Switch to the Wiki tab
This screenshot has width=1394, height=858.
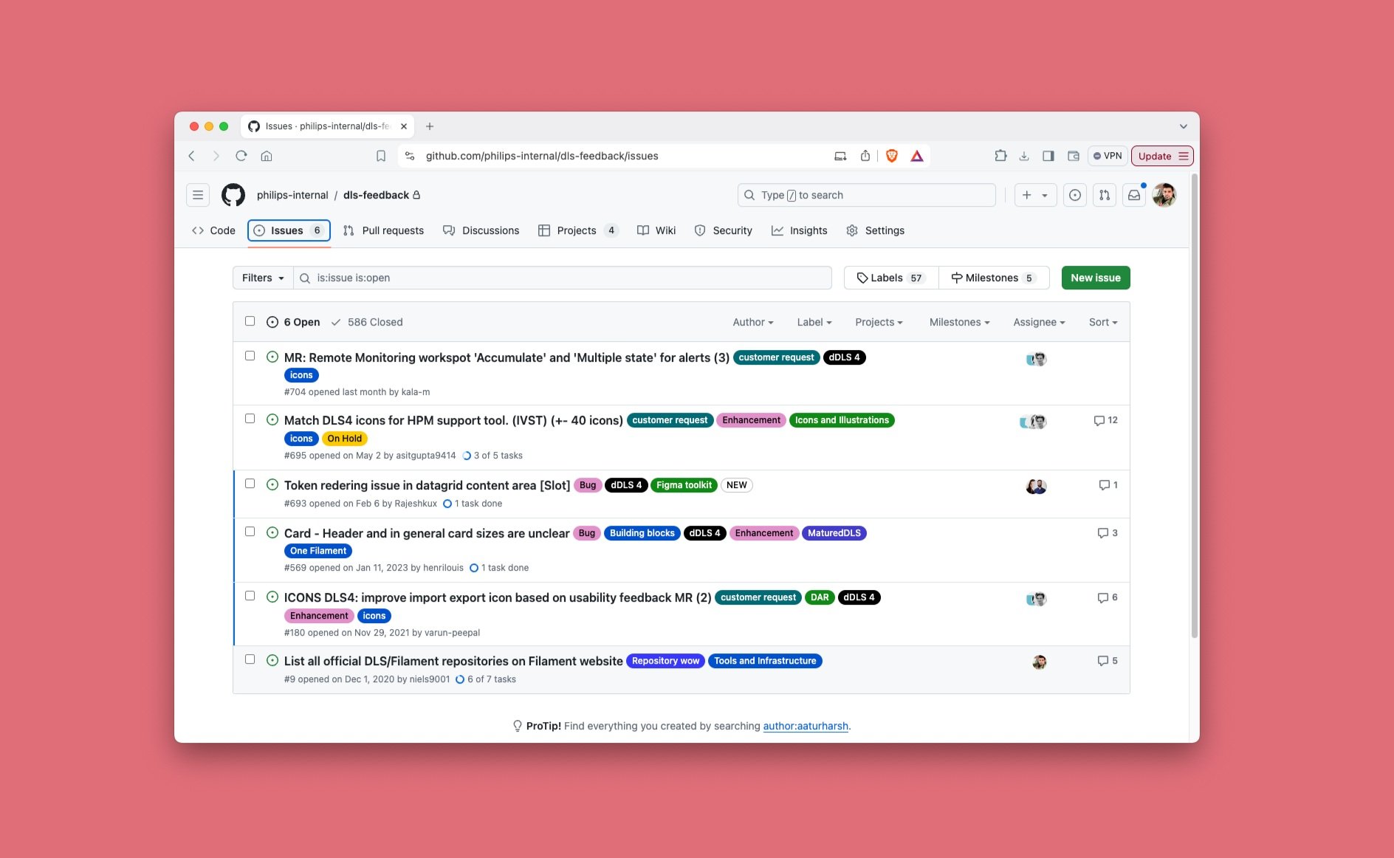point(656,230)
